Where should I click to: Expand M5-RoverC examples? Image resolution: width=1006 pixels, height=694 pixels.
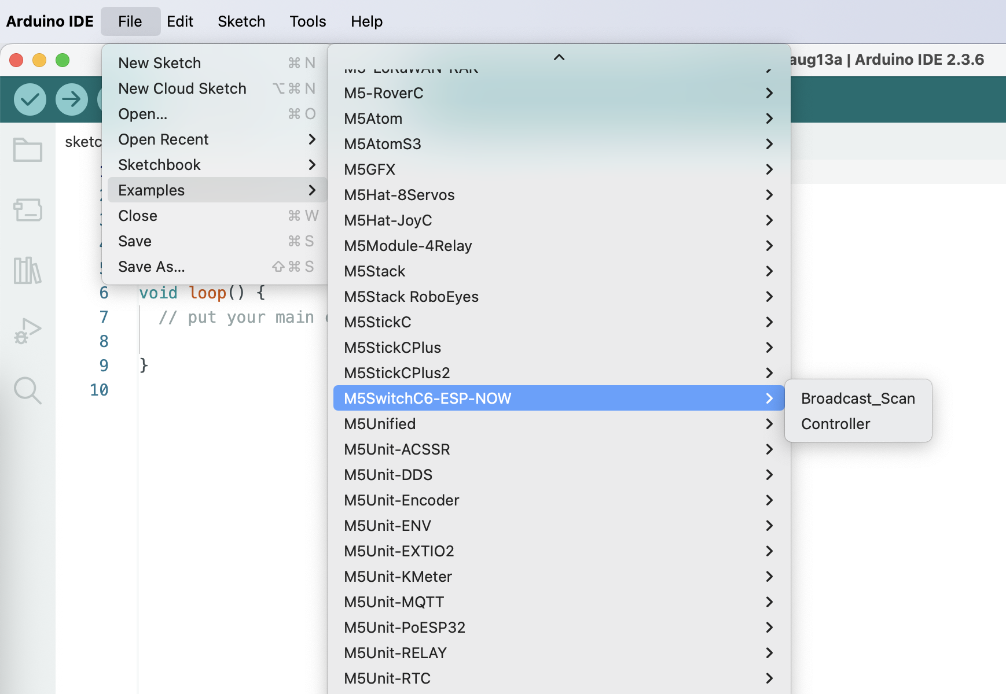(559, 93)
